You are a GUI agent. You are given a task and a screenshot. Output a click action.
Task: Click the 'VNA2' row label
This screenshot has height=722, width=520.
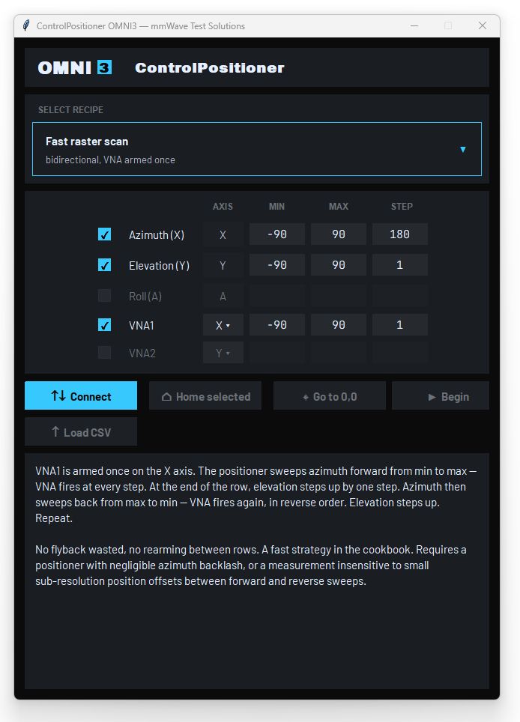coord(142,354)
